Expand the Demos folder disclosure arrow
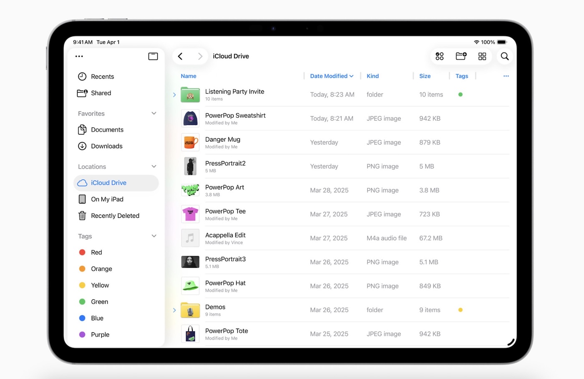Viewport: 584px width, 379px height. coord(174,310)
